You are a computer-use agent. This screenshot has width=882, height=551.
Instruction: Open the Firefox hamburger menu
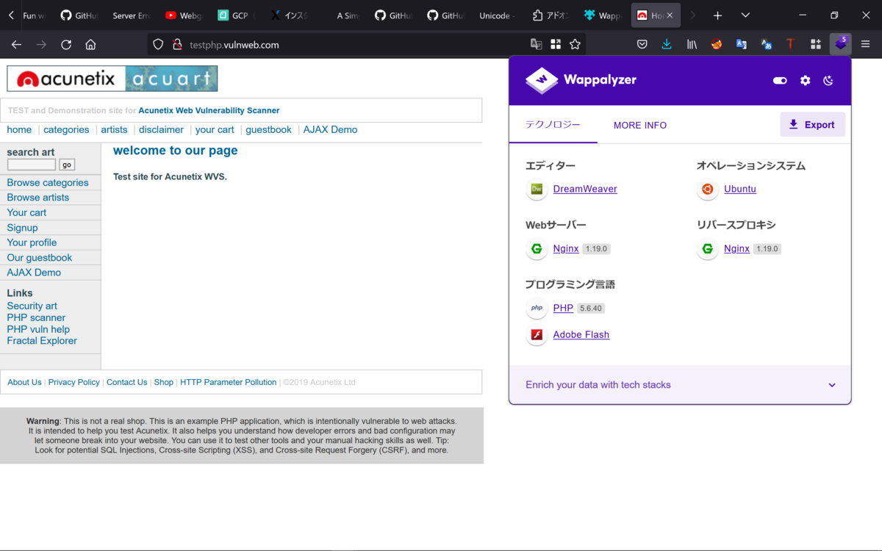865,44
